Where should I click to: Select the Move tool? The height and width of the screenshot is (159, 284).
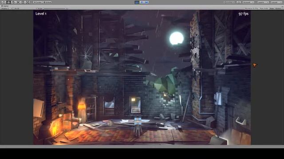pos(8,2)
